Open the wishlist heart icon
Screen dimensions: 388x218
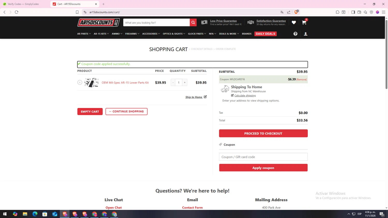pos(294,22)
